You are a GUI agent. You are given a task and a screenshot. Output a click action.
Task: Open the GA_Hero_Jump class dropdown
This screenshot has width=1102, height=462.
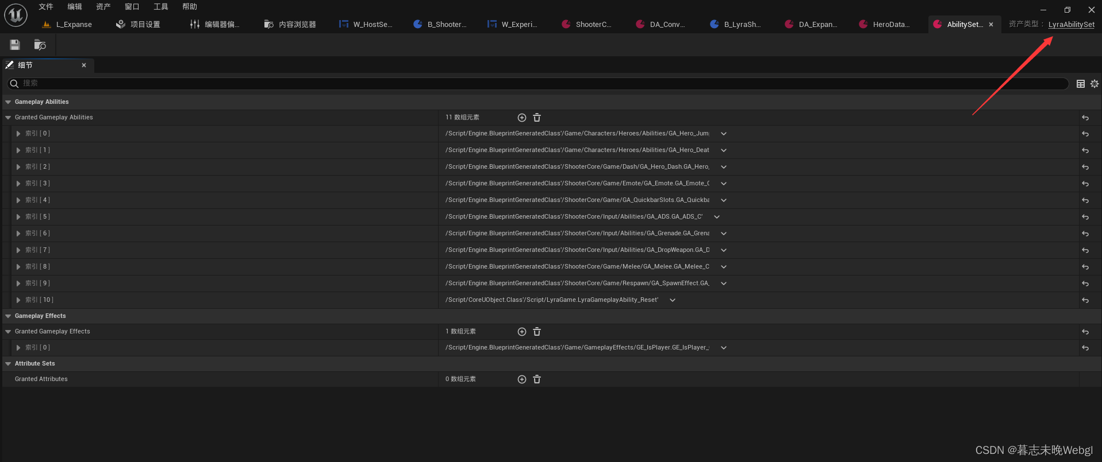[x=724, y=134]
